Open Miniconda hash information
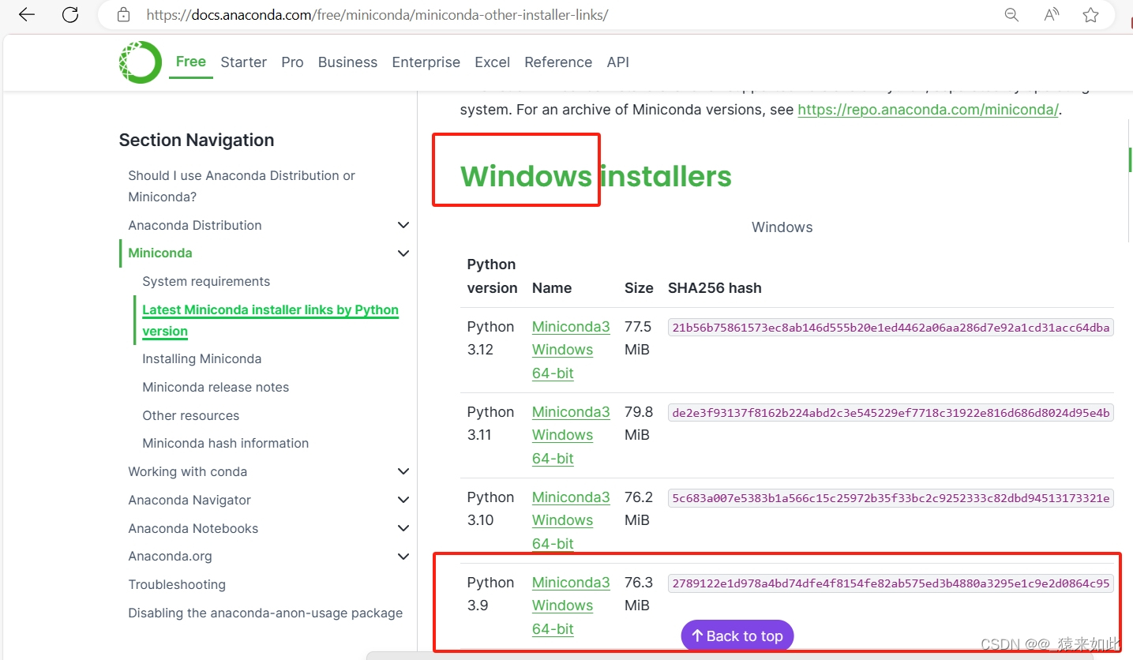The height and width of the screenshot is (660, 1133). pyautogui.click(x=225, y=443)
